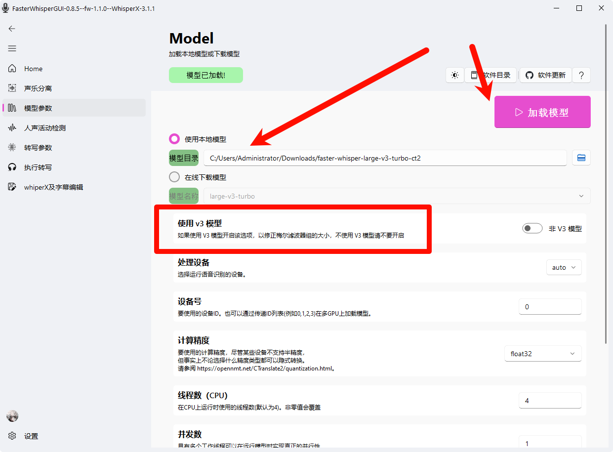Open the 模型名称 model selection dropdown

click(395, 196)
